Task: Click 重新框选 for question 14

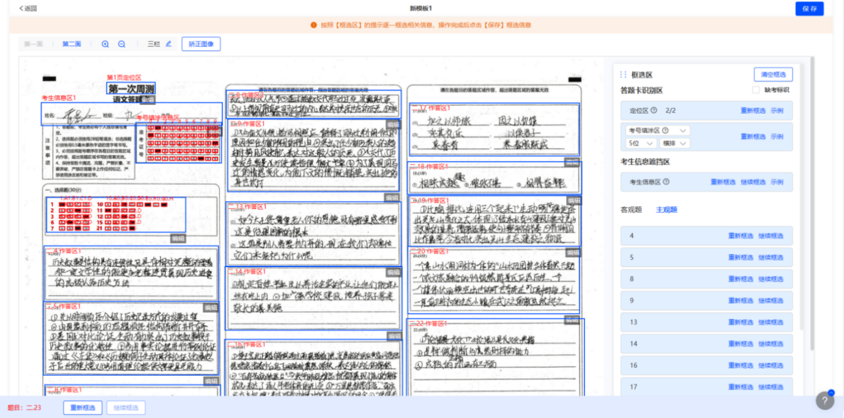Action: [x=741, y=344]
